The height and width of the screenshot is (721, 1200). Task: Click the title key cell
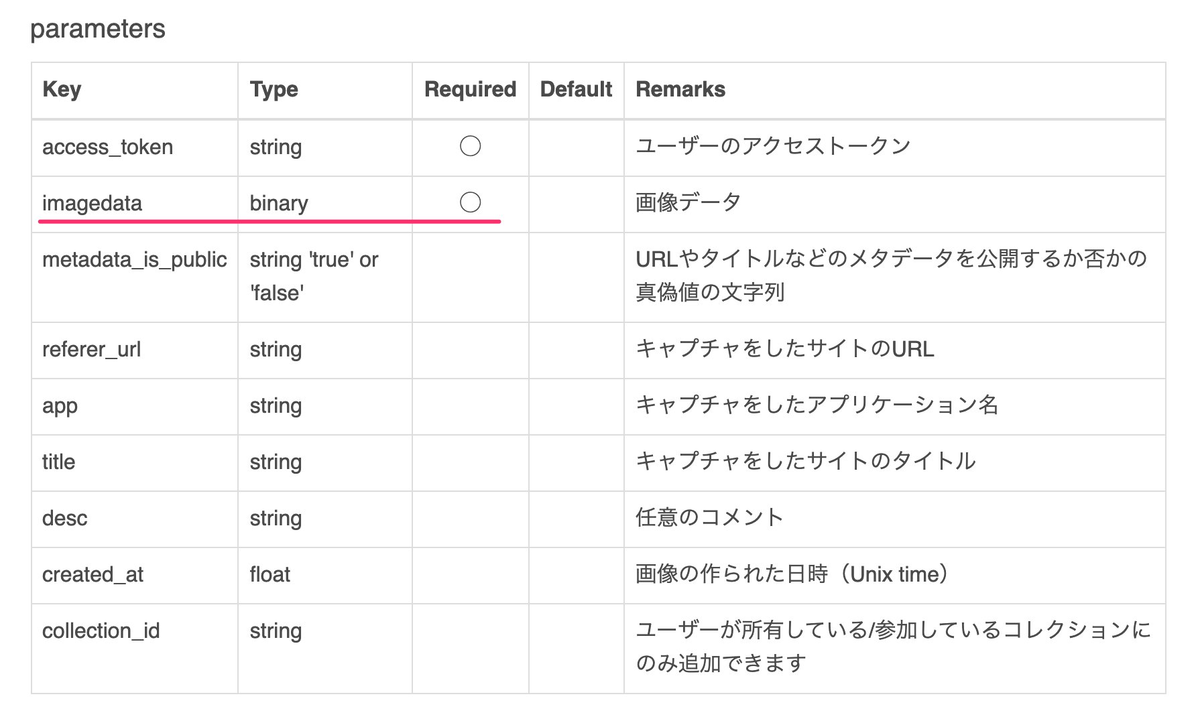click(x=135, y=463)
